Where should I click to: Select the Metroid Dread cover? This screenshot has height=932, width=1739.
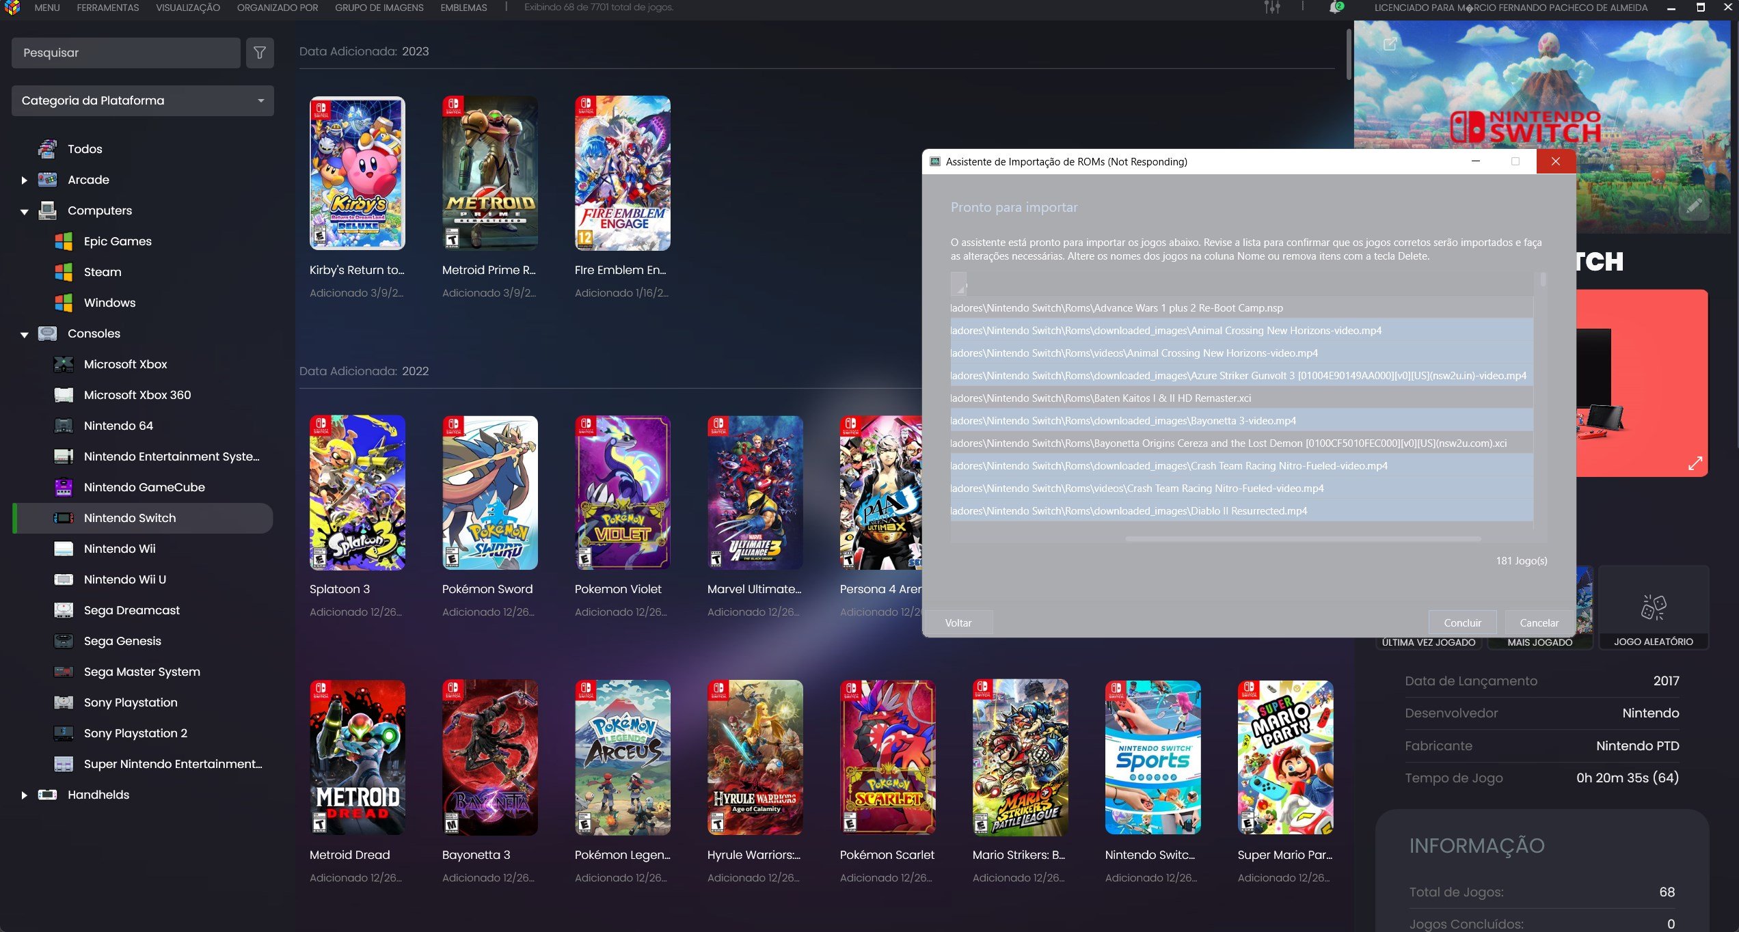click(x=357, y=757)
